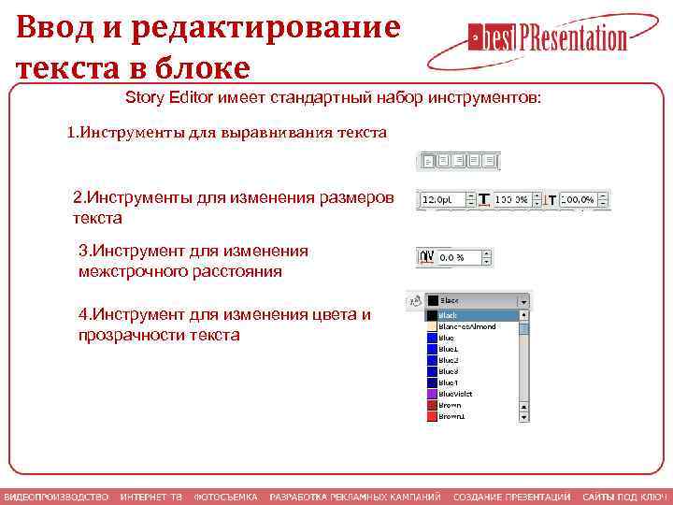This screenshot has height=505, width=673.
Task: Decrease the 0.0 % tracking with down arrow
Action: pyautogui.click(x=486, y=261)
